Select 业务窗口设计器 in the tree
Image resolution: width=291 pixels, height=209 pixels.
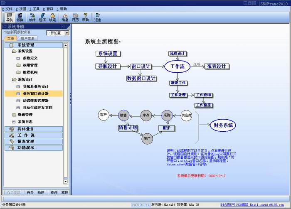[x=34, y=93]
